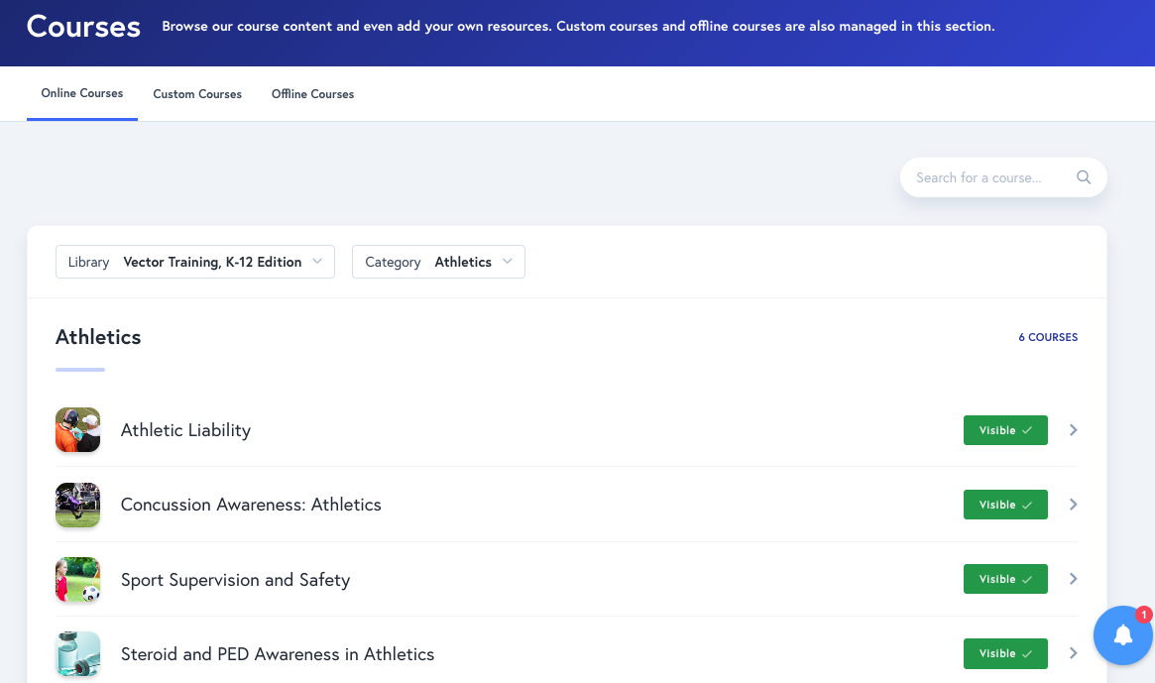Click the Concussion Awareness course image

pos(77,505)
